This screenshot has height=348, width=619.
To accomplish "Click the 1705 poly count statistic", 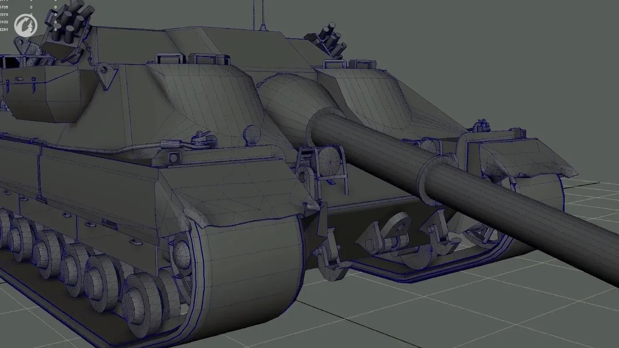I will pos(4,8).
